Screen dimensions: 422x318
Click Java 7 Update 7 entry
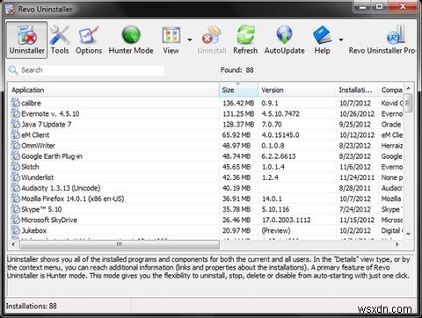click(x=47, y=124)
